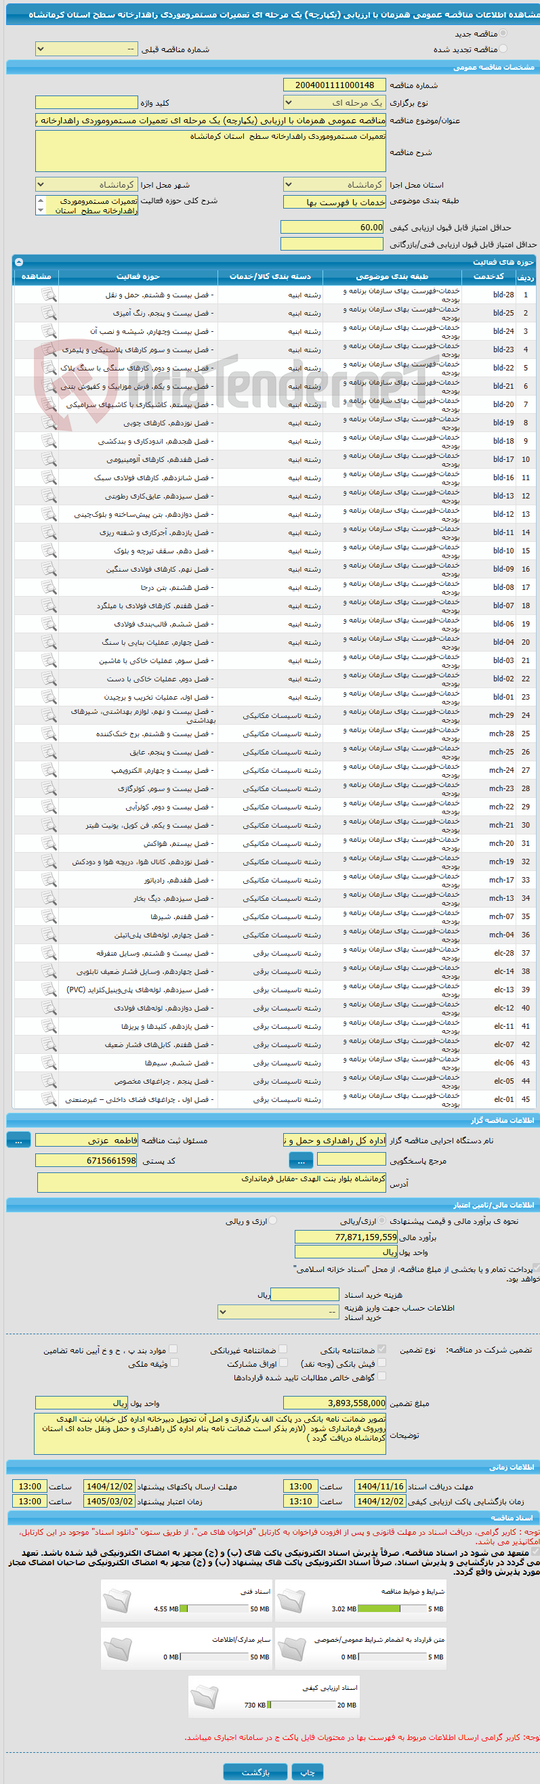
Task: Open the view icon for row bld-11
Action: 49,532
